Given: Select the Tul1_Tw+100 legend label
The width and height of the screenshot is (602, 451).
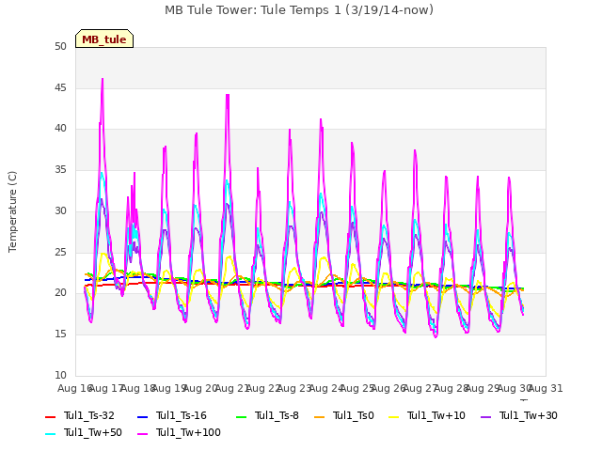Looking at the screenshot, I should [x=188, y=432].
